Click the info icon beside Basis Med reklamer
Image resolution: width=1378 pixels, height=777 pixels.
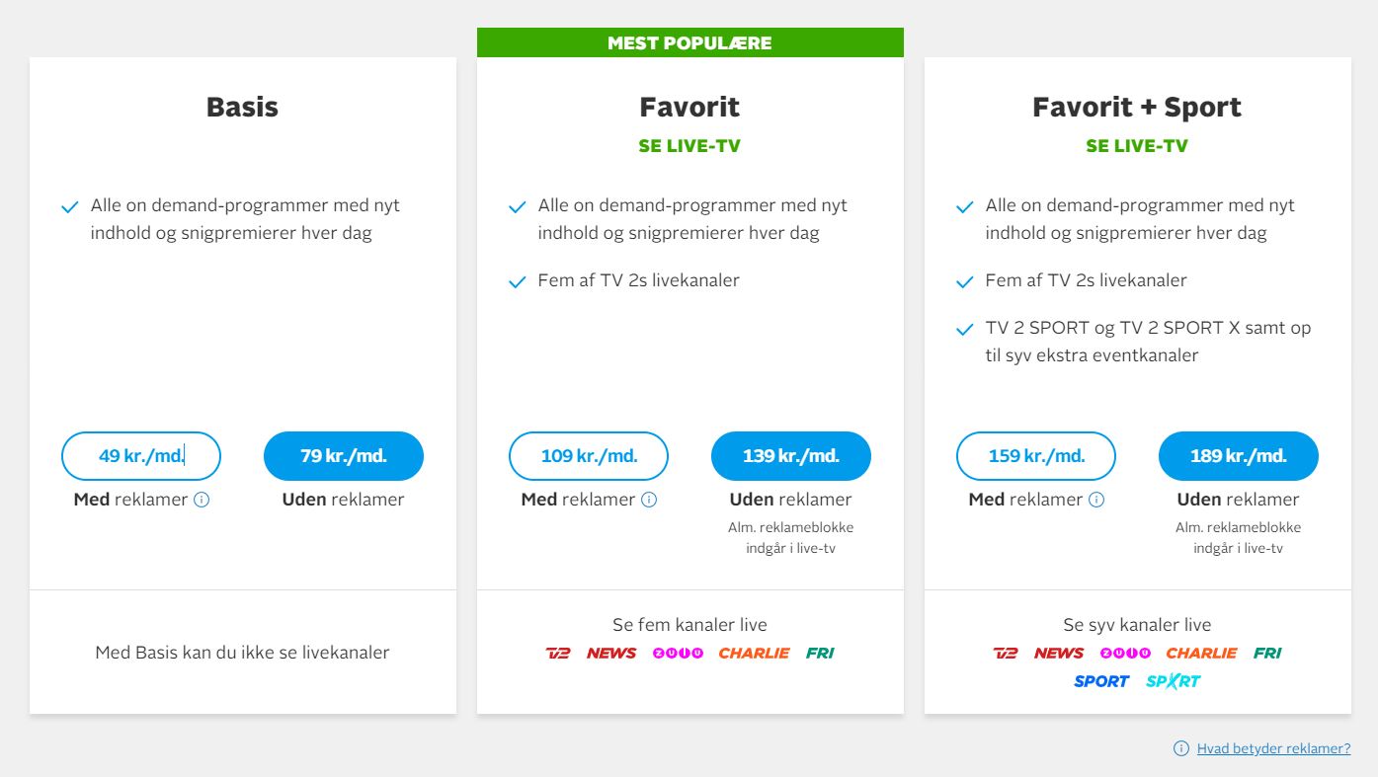[202, 500]
